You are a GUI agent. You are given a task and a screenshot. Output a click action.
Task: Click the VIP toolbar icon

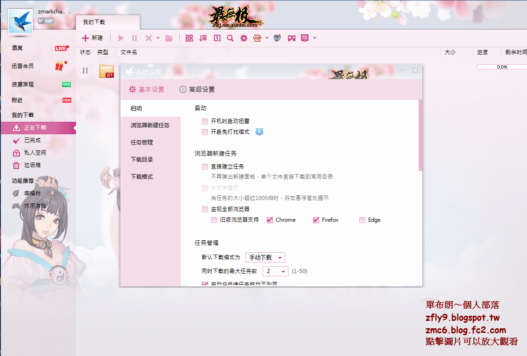[x=257, y=38]
